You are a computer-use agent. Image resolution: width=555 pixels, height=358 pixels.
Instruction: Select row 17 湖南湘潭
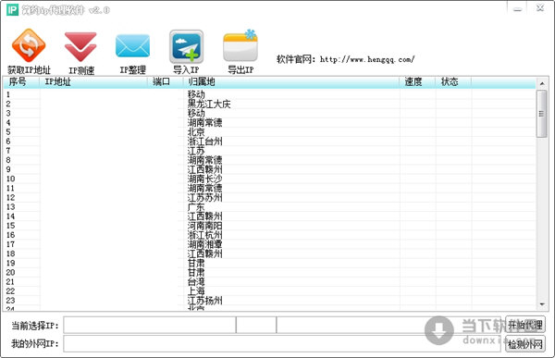click(x=269, y=244)
